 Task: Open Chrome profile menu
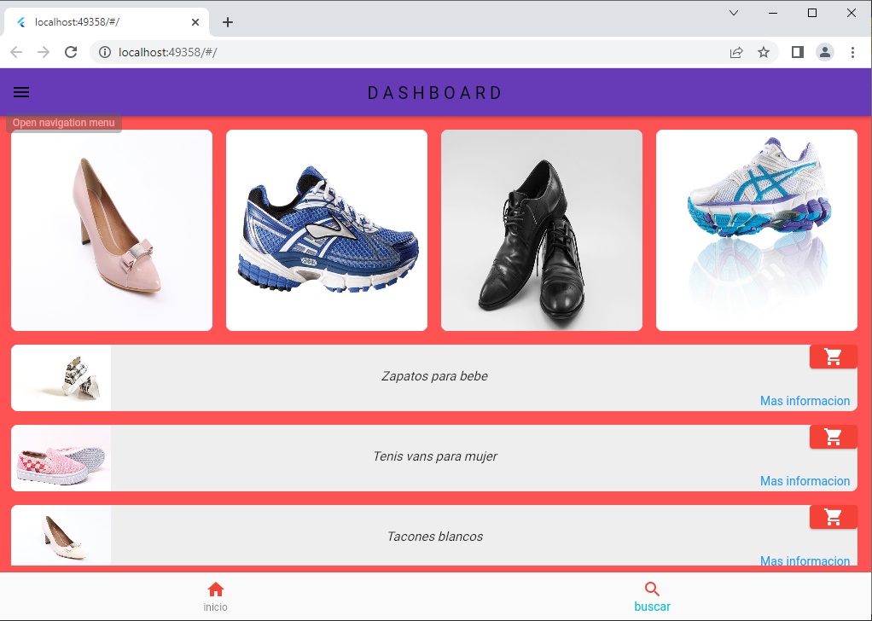(825, 52)
